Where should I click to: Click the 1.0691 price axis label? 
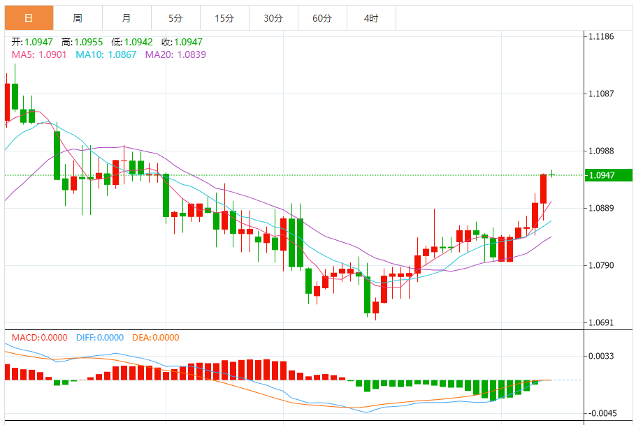[x=601, y=323]
